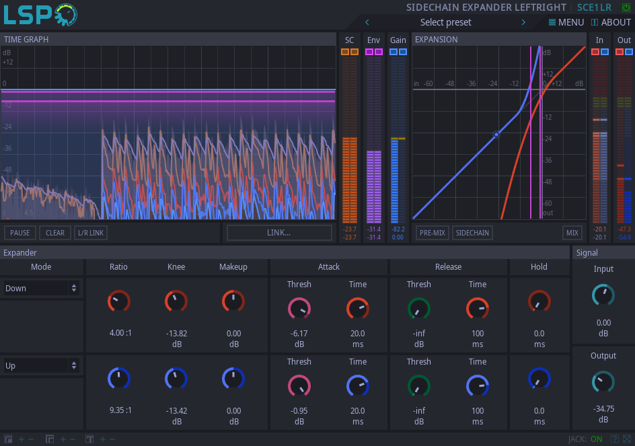The width and height of the screenshot is (635, 446).
Task: Click the LSP logo gear icon
Action: tap(65, 13)
